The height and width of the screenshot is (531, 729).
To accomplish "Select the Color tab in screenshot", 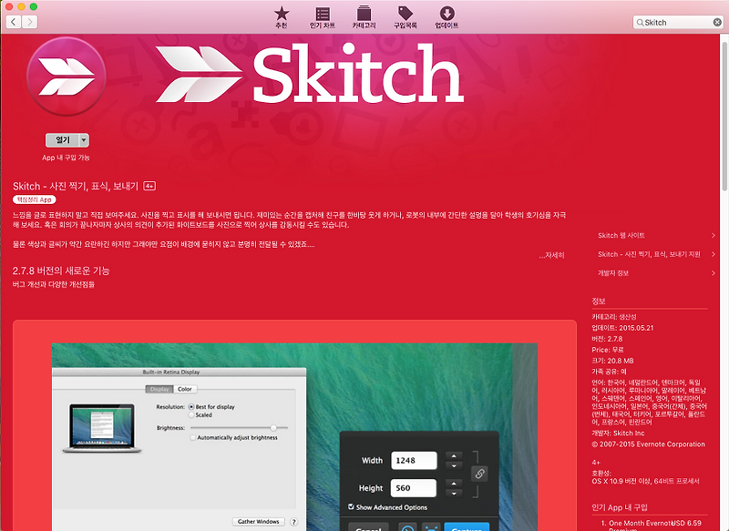I will pyautogui.click(x=185, y=389).
